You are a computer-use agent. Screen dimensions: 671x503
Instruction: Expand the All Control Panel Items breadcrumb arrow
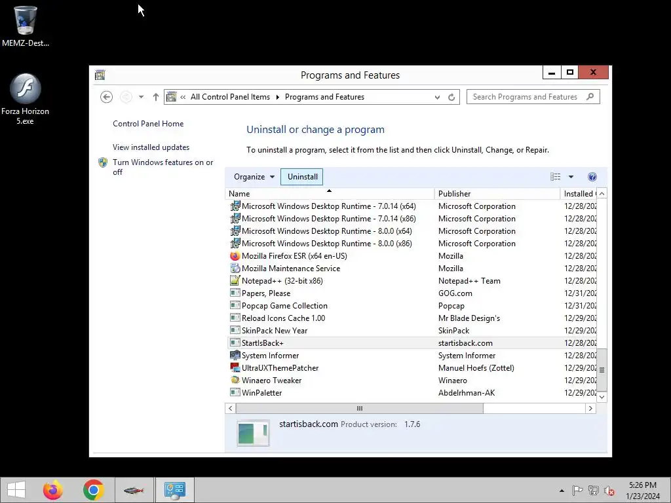coord(277,97)
